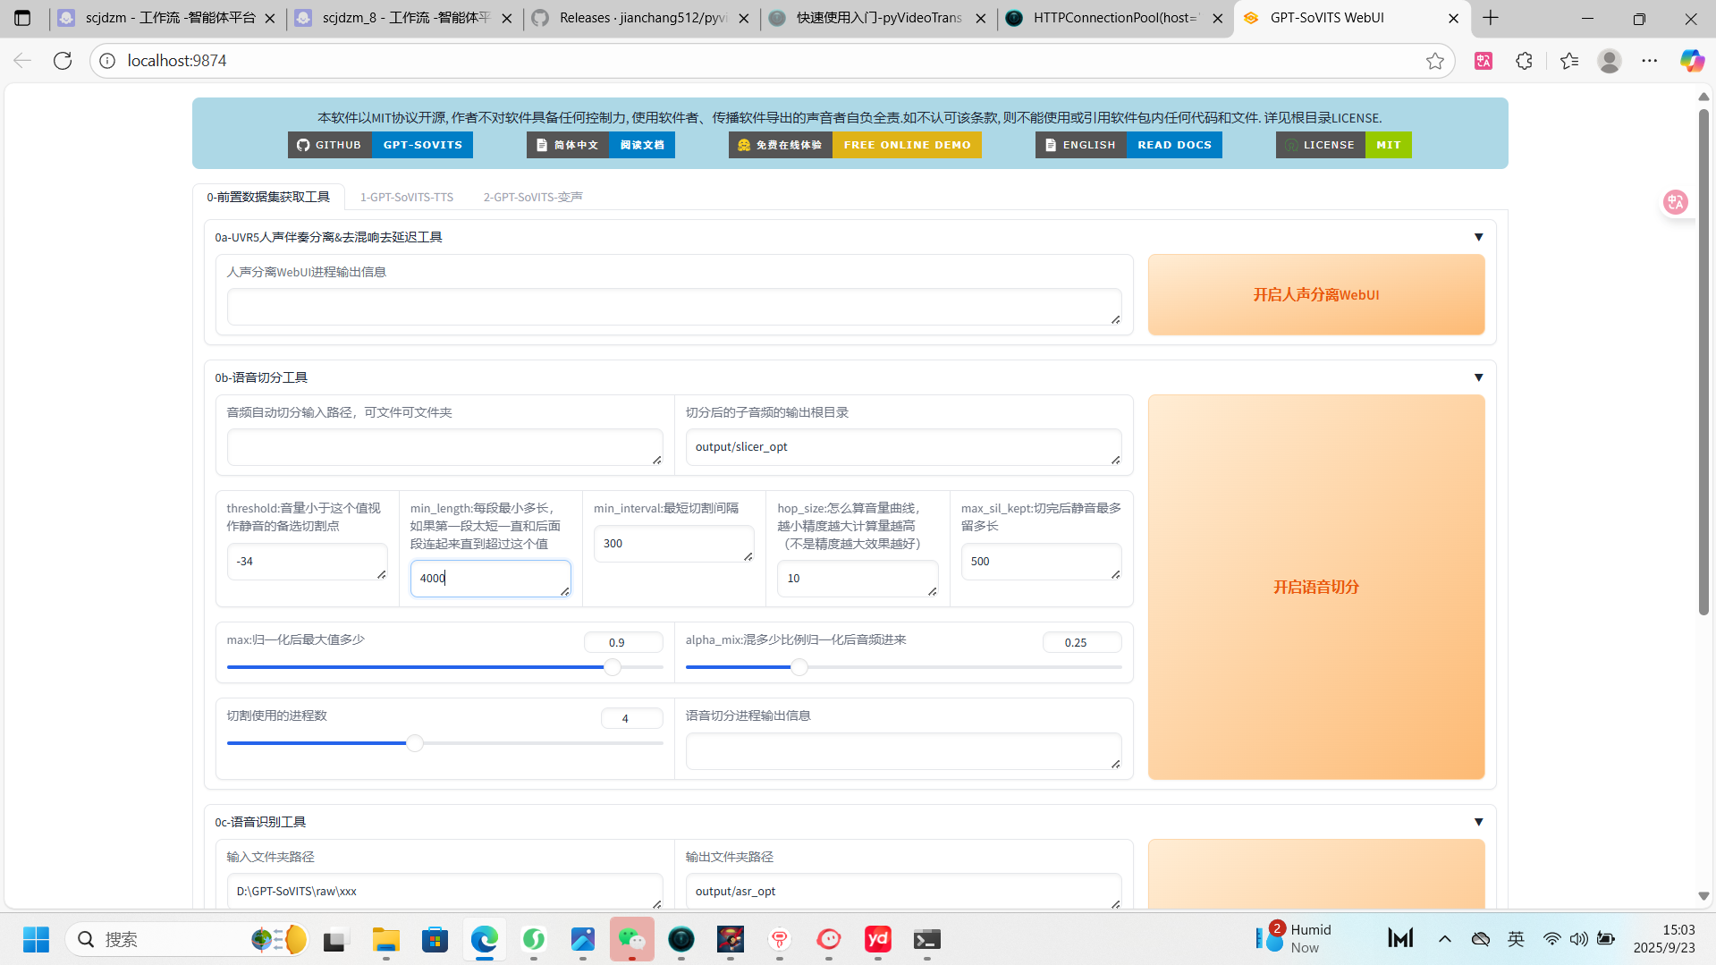Viewport: 1716px width, 965px height.
Task: Switch to 2-GPT-SoVITS-变声 tab
Action: tap(533, 197)
